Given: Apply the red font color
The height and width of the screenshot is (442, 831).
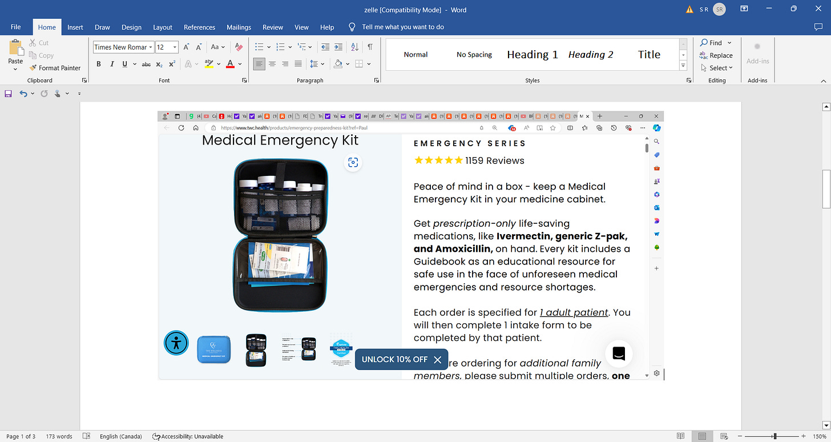Looking at the screenshot, I should point(231,64).
